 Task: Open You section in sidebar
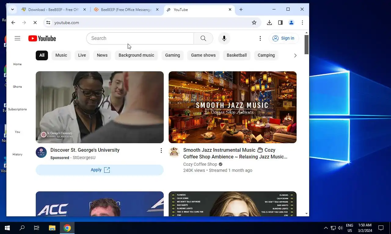pos(17,132)
